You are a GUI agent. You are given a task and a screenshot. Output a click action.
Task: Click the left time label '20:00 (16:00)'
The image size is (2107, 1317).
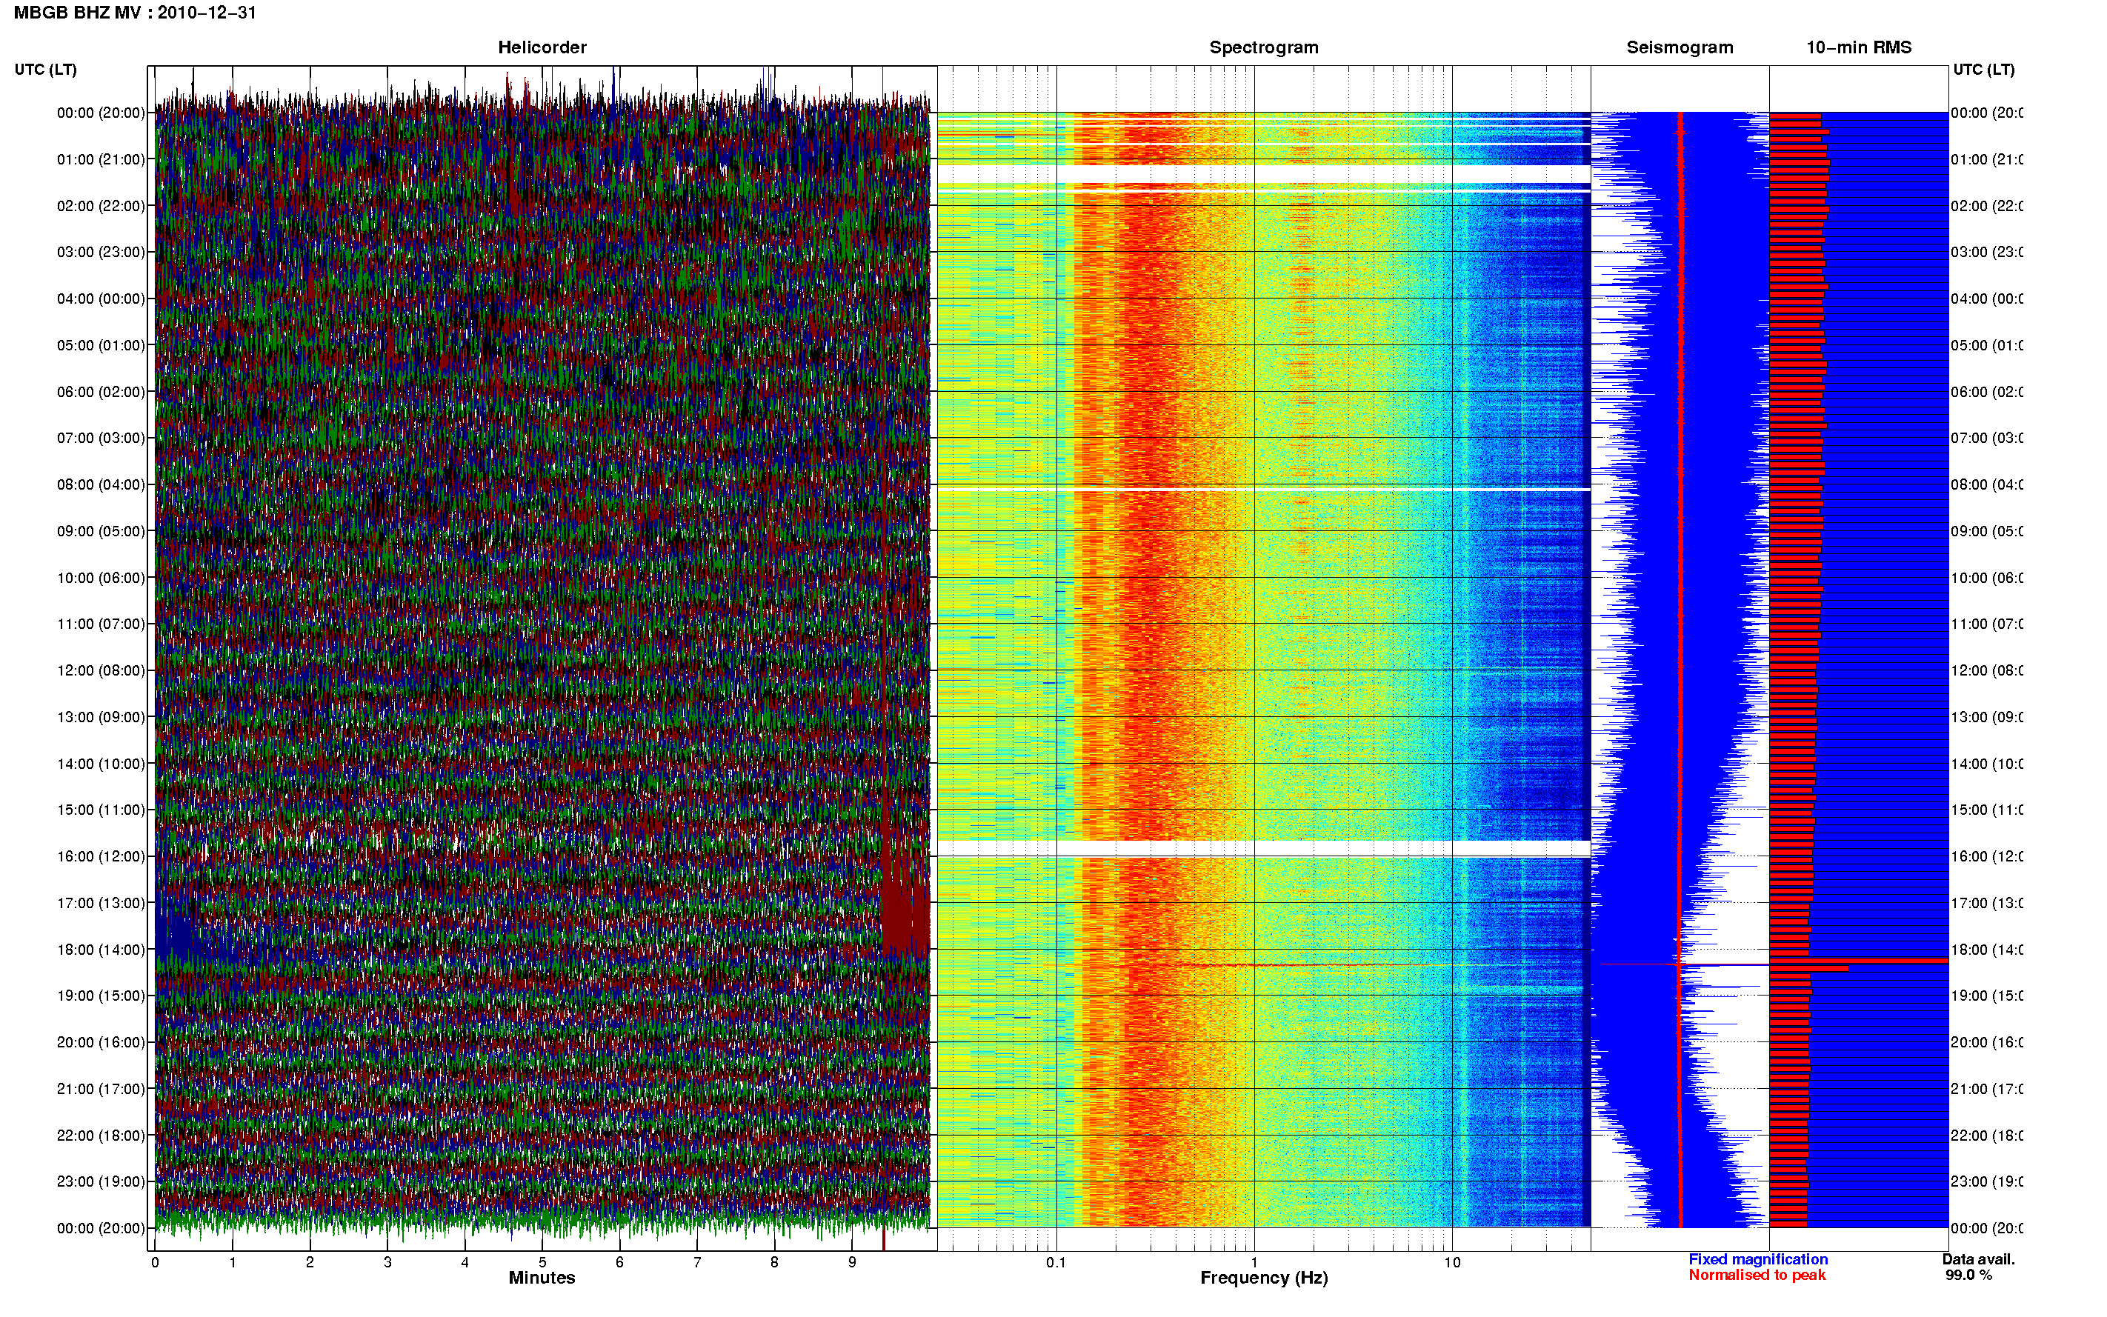click(x=101, y=1043)
